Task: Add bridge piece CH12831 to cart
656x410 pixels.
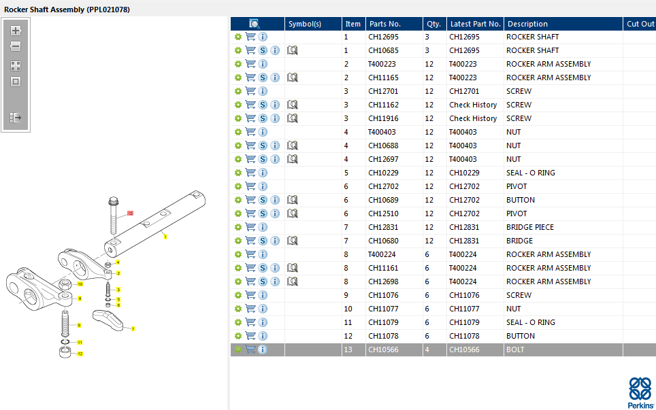Action: click(250, 227)
